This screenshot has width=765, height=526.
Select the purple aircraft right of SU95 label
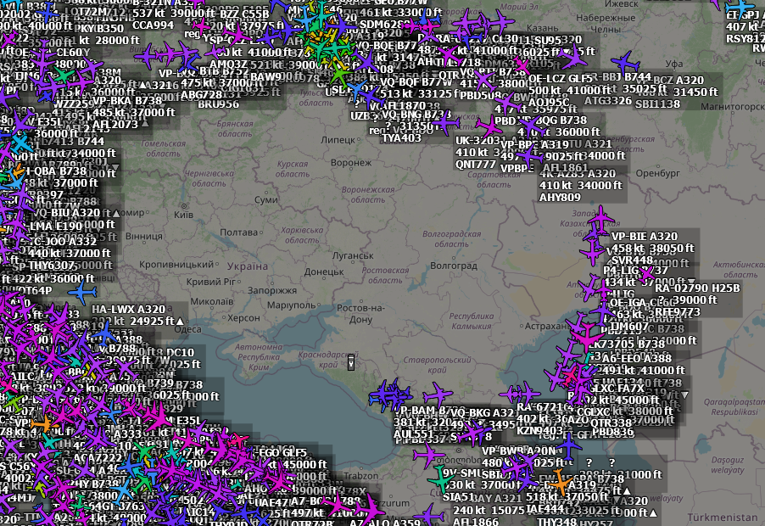(x=572, y=58)
